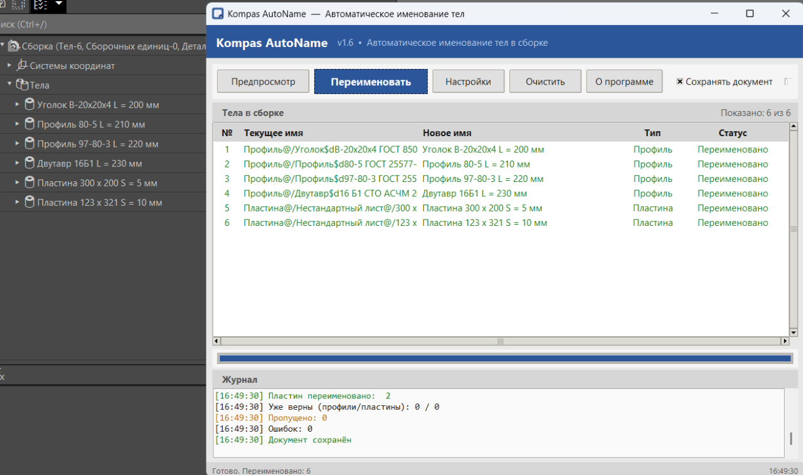Screen dimensions: 803x475
Task: Collapse the Тела tree node
Action: coord(9,85)
